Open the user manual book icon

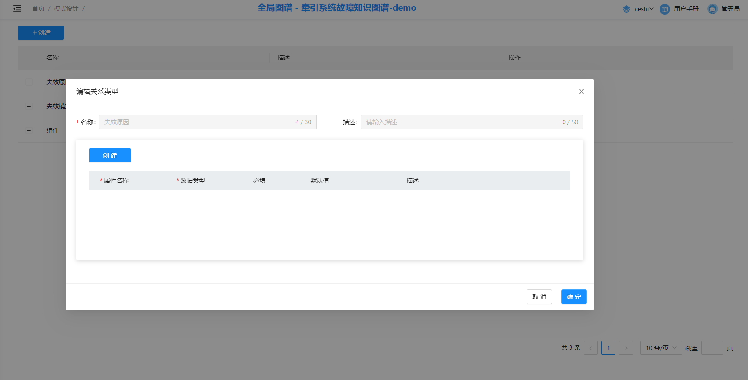point(664,9)
